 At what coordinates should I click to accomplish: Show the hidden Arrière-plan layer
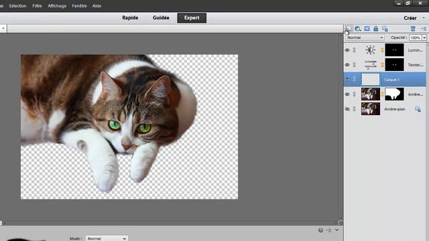coord(347,109)
